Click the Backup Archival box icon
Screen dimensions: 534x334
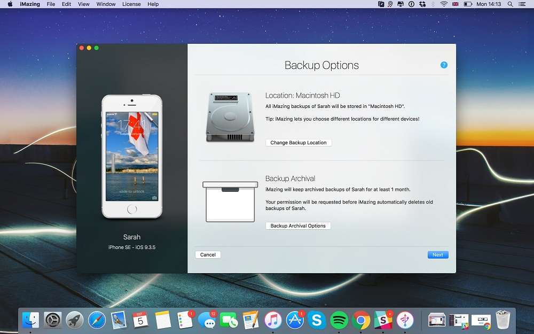click(x=230, y=200)
